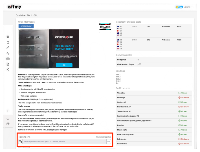
Task: Click the chain link sidebar icon
Action: (8, 48)
